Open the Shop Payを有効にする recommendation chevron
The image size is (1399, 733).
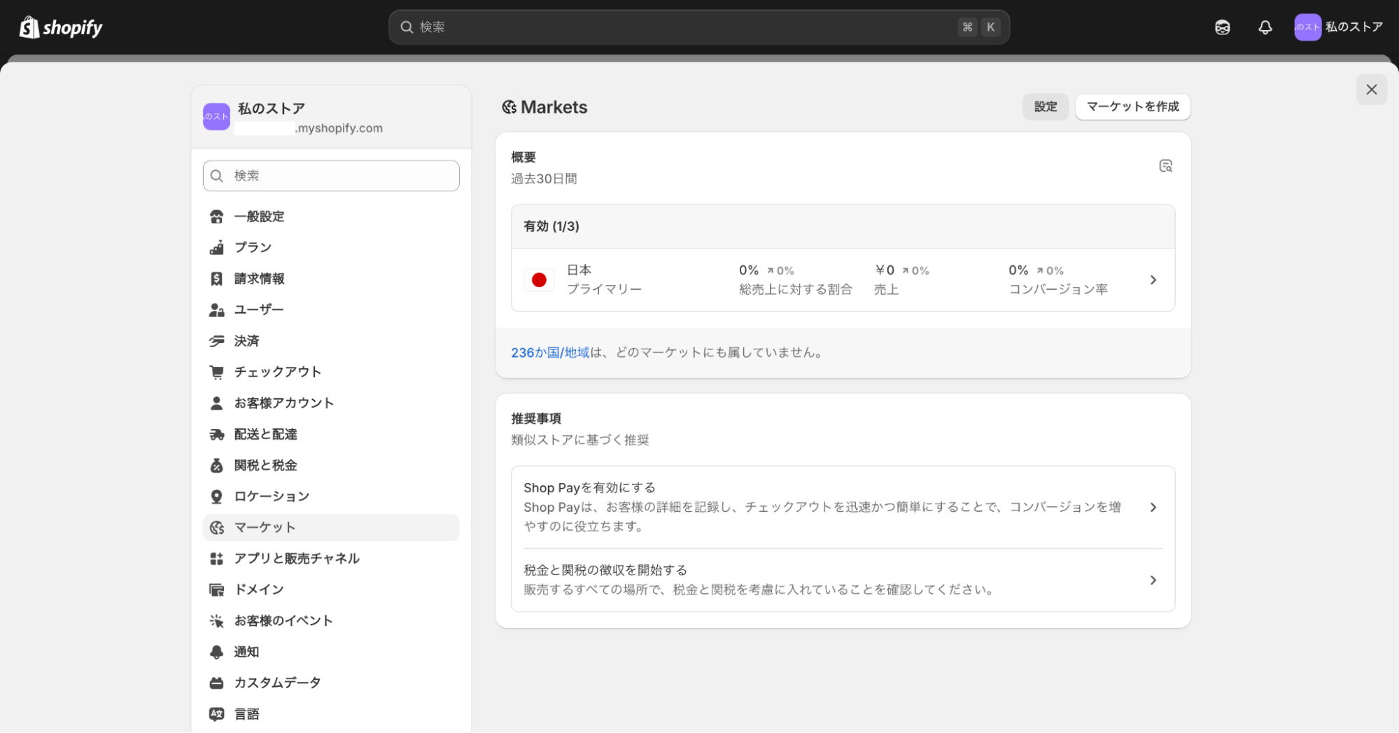(1153, 508)
